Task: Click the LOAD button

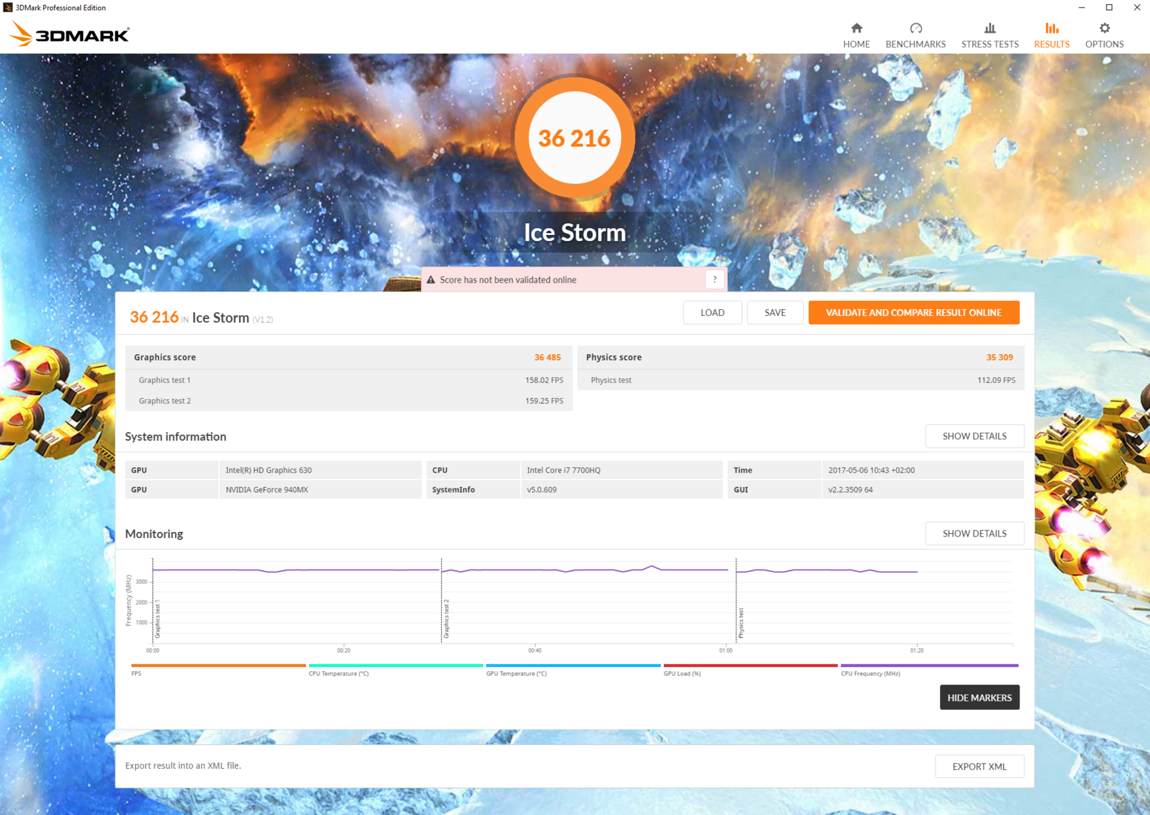Action: point(712,312)
